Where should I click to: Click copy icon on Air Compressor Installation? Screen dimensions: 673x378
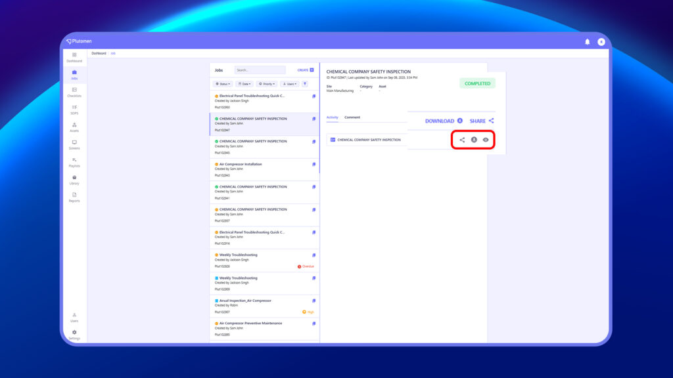(x=313, y=165)
